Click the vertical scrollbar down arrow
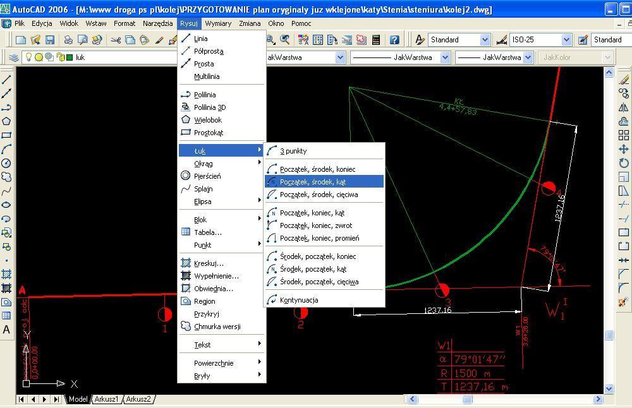The height and width of the screenshot is (408, 632). [x=609, y=388]
